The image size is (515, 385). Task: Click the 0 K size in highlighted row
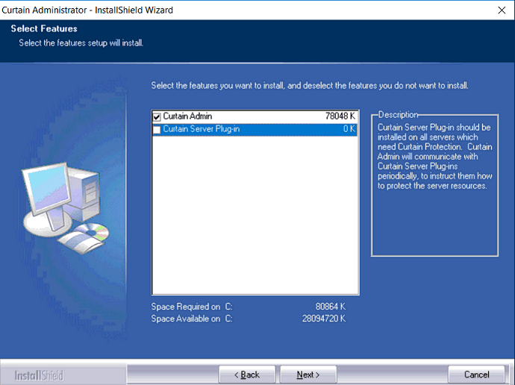(349, 130)
